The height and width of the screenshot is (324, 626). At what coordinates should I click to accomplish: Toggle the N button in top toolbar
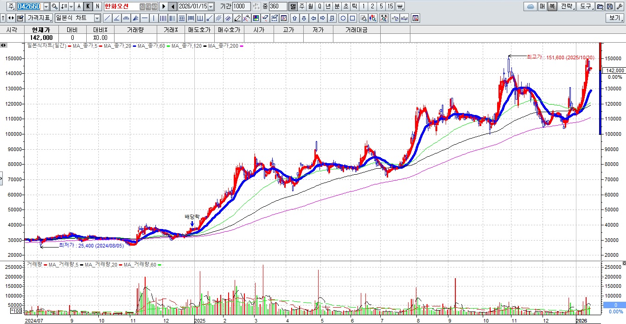click(97, 6)
